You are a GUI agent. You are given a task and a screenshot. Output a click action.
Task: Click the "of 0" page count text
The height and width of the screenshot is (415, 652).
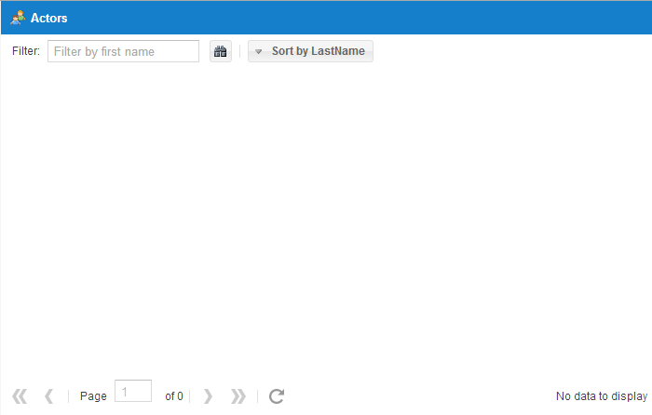(174, 396)
